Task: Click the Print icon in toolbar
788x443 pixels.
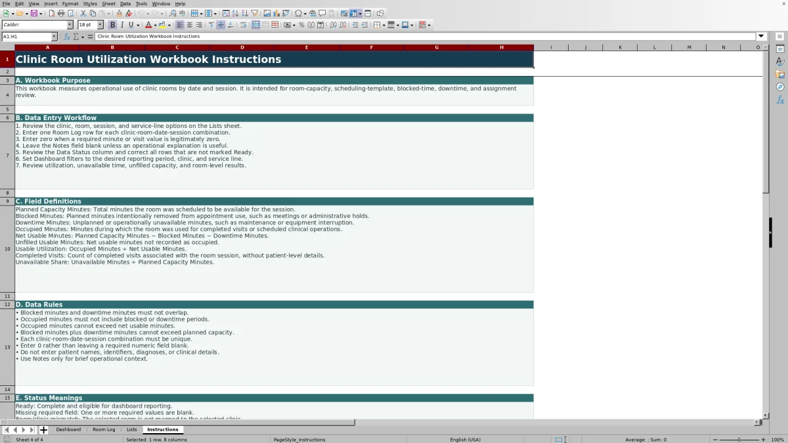Action: [61, 13]
